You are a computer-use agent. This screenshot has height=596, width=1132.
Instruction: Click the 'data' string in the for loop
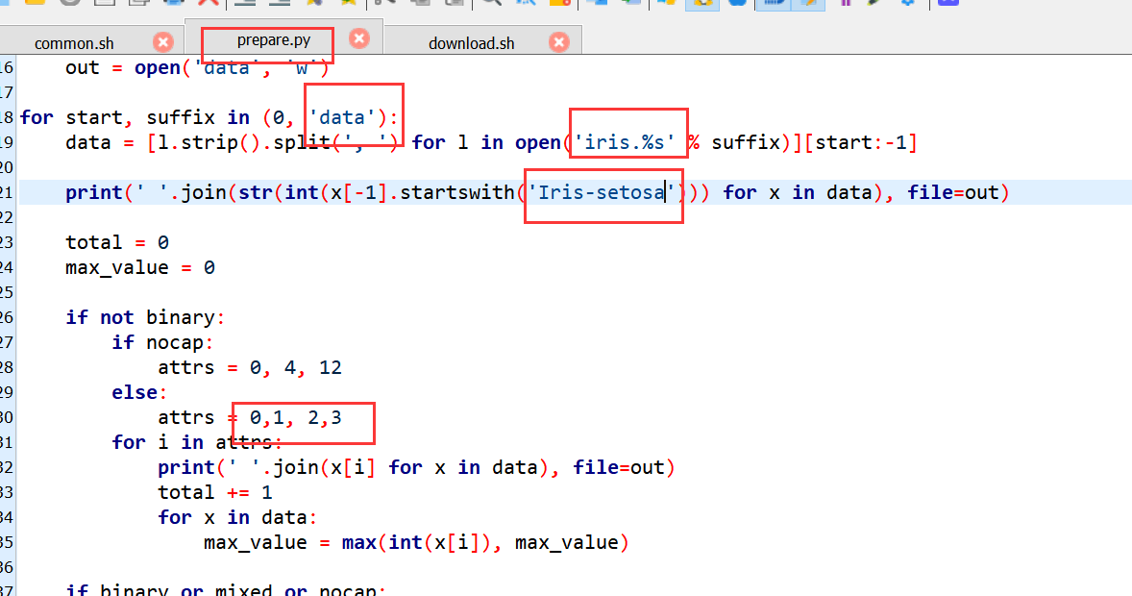tap(342, 117)
